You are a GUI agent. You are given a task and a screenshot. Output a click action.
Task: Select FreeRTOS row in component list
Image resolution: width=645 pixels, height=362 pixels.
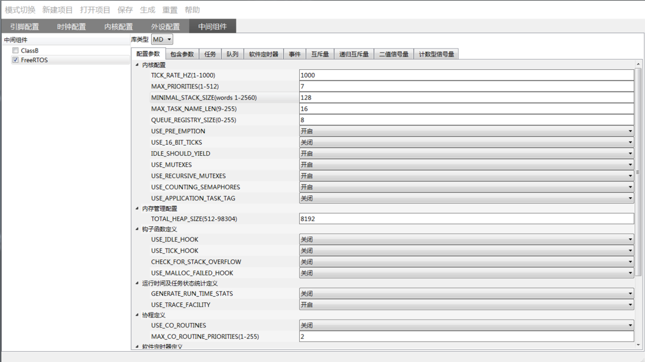[x=70, y=60]
